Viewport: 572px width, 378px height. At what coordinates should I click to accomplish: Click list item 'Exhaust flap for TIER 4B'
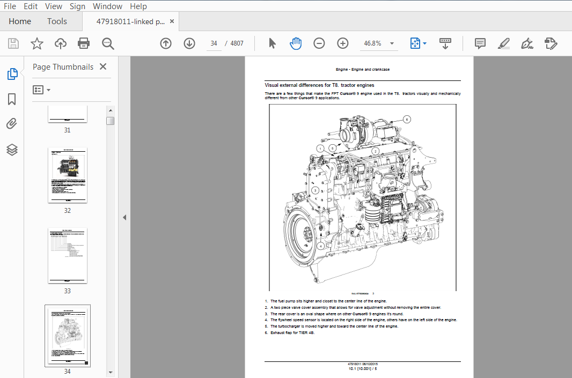point(292,333)
